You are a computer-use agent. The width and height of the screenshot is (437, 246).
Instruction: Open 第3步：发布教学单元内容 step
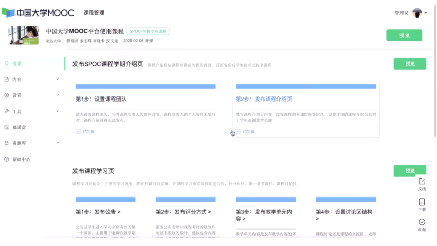pos(264,215)
